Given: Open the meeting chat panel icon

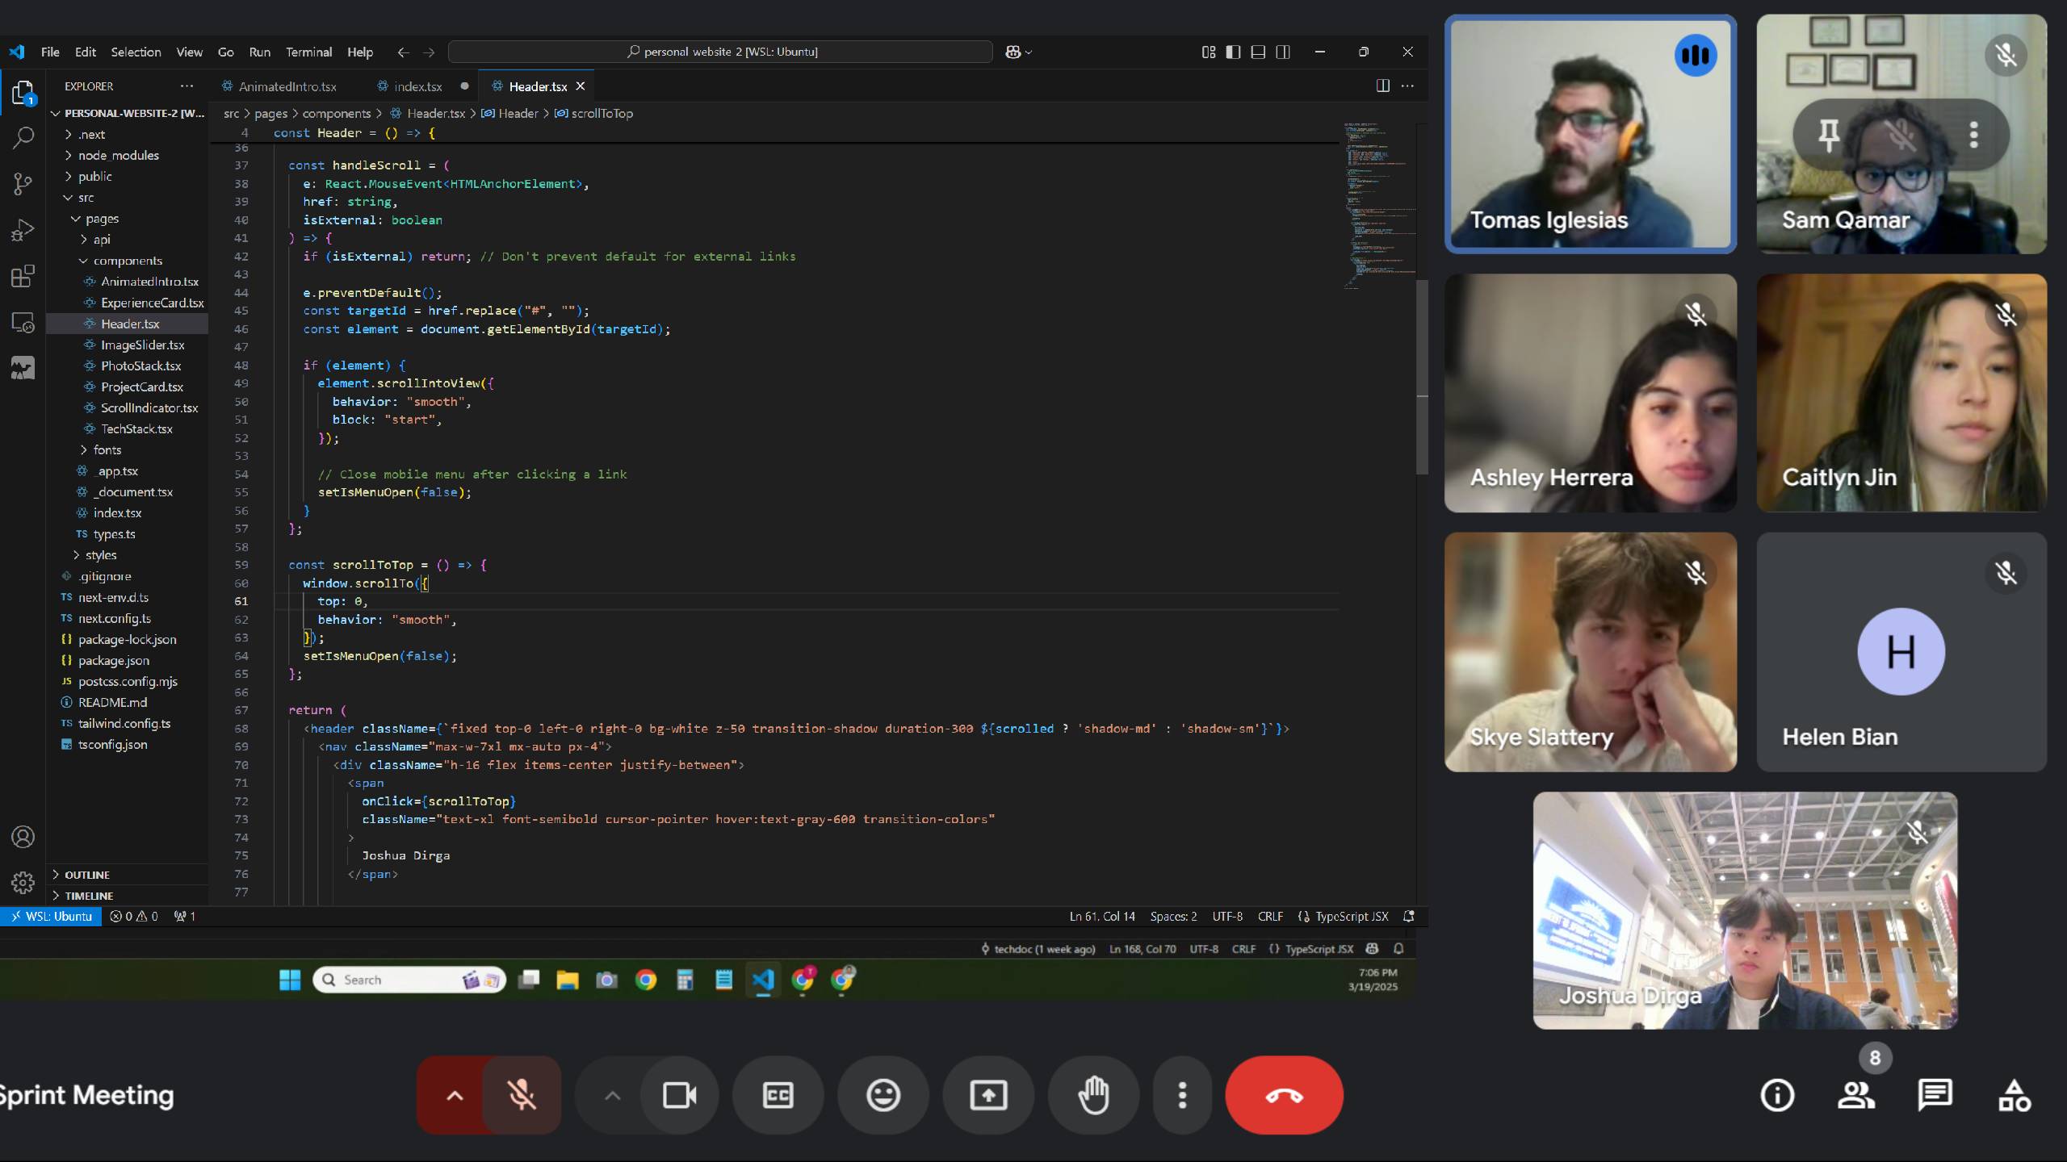Looking at the screenshot, I should point(1935,1095).
